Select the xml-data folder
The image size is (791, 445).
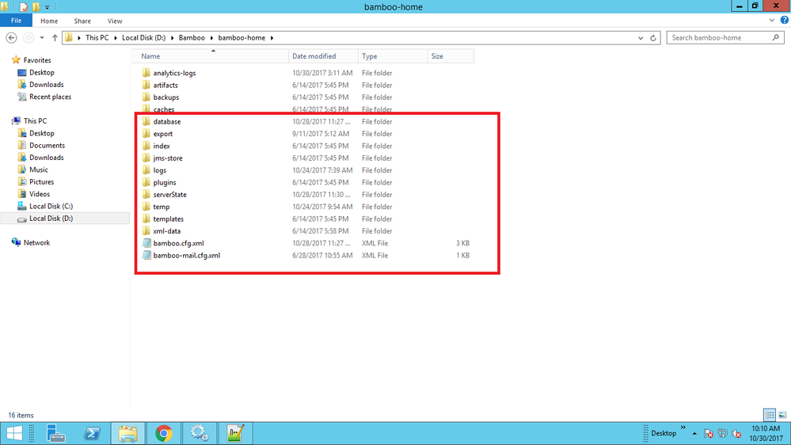click(167, 231)
